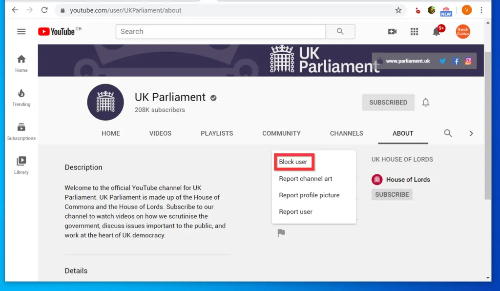The image size is (500, 291).
Task: Show more tabs with right chevron
Action: (471, 133)
